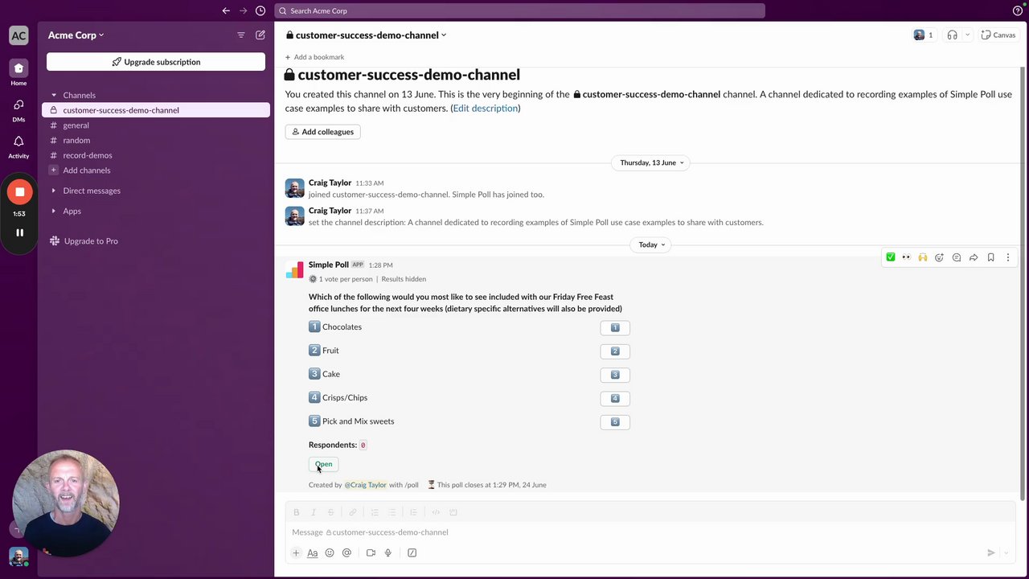
Task: Vote for Pick and Mix sweets button 5
Action: 615,422
